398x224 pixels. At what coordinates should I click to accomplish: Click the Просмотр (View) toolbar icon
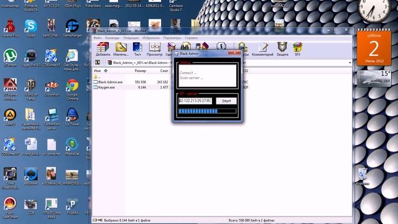pos(154,49)
